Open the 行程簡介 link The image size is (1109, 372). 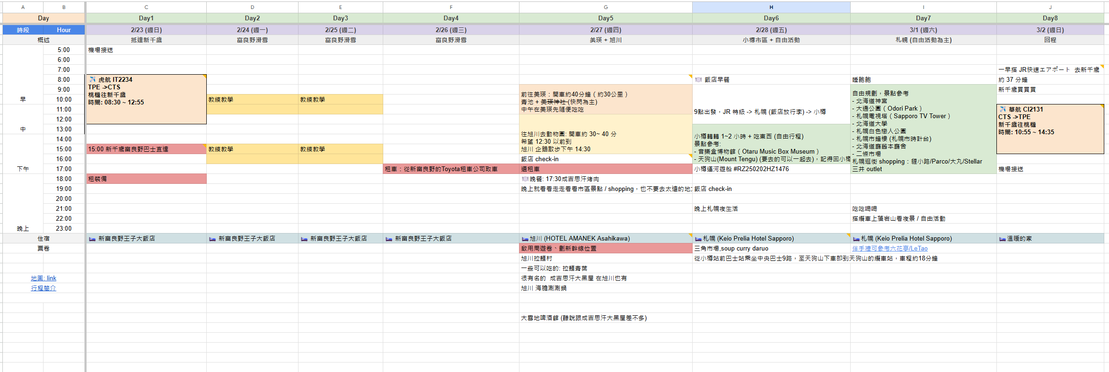pos(44,288)
